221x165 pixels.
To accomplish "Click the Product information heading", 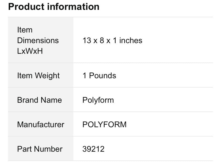I will tap(54, 7).
